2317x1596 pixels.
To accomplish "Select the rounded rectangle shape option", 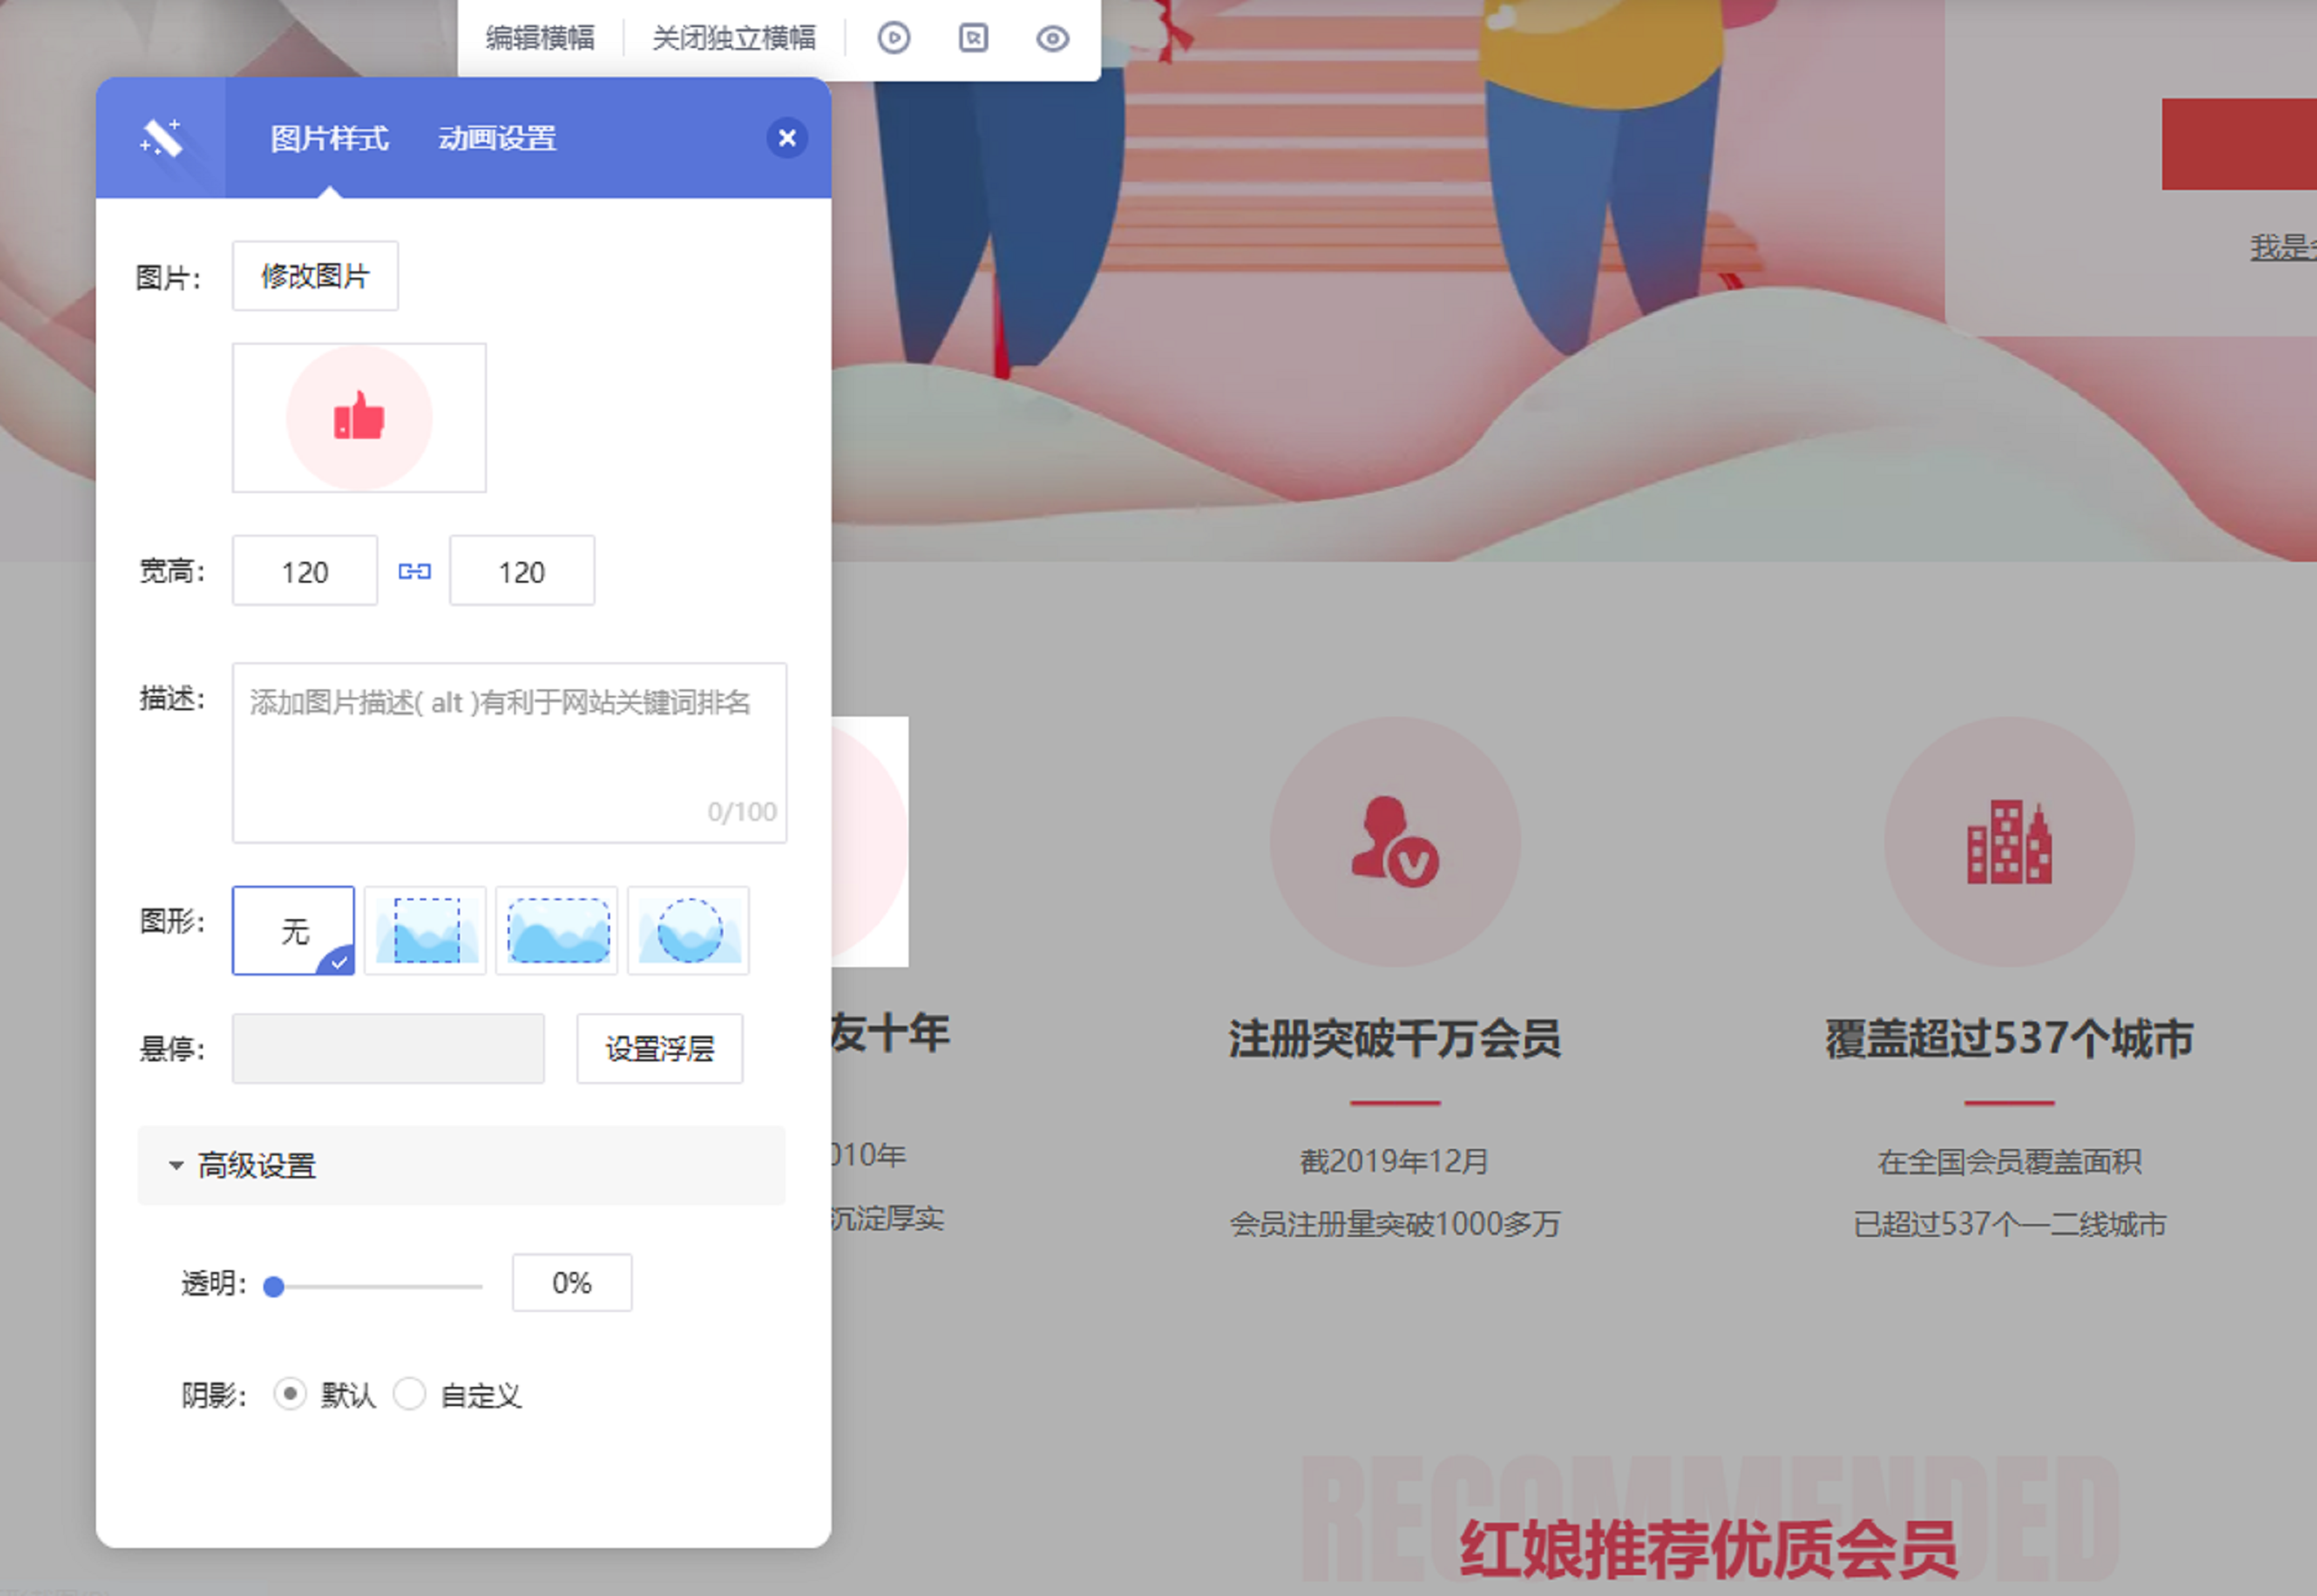I will pos(558,930).
